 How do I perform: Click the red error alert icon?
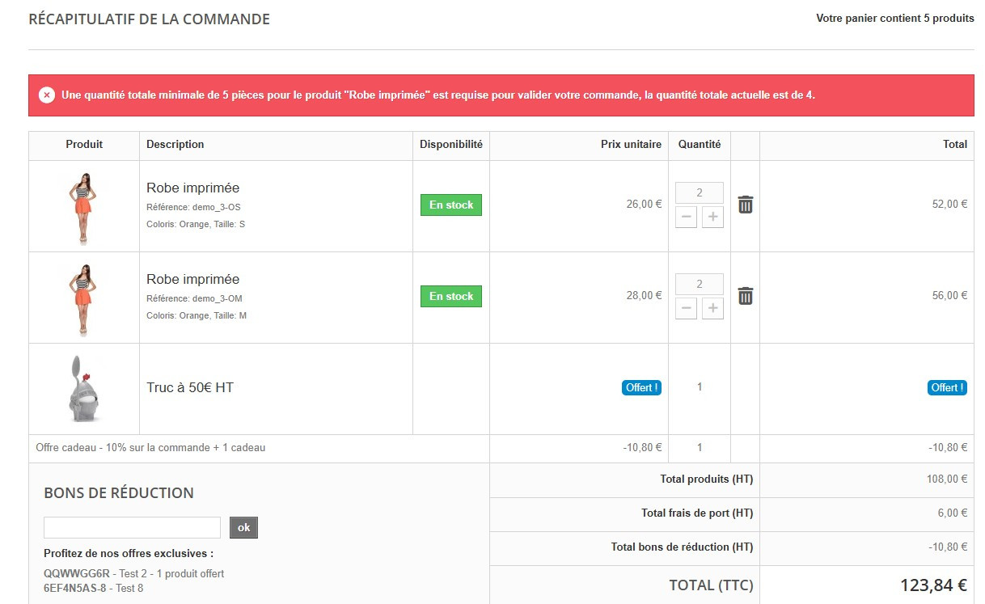(x=47, y=95)
